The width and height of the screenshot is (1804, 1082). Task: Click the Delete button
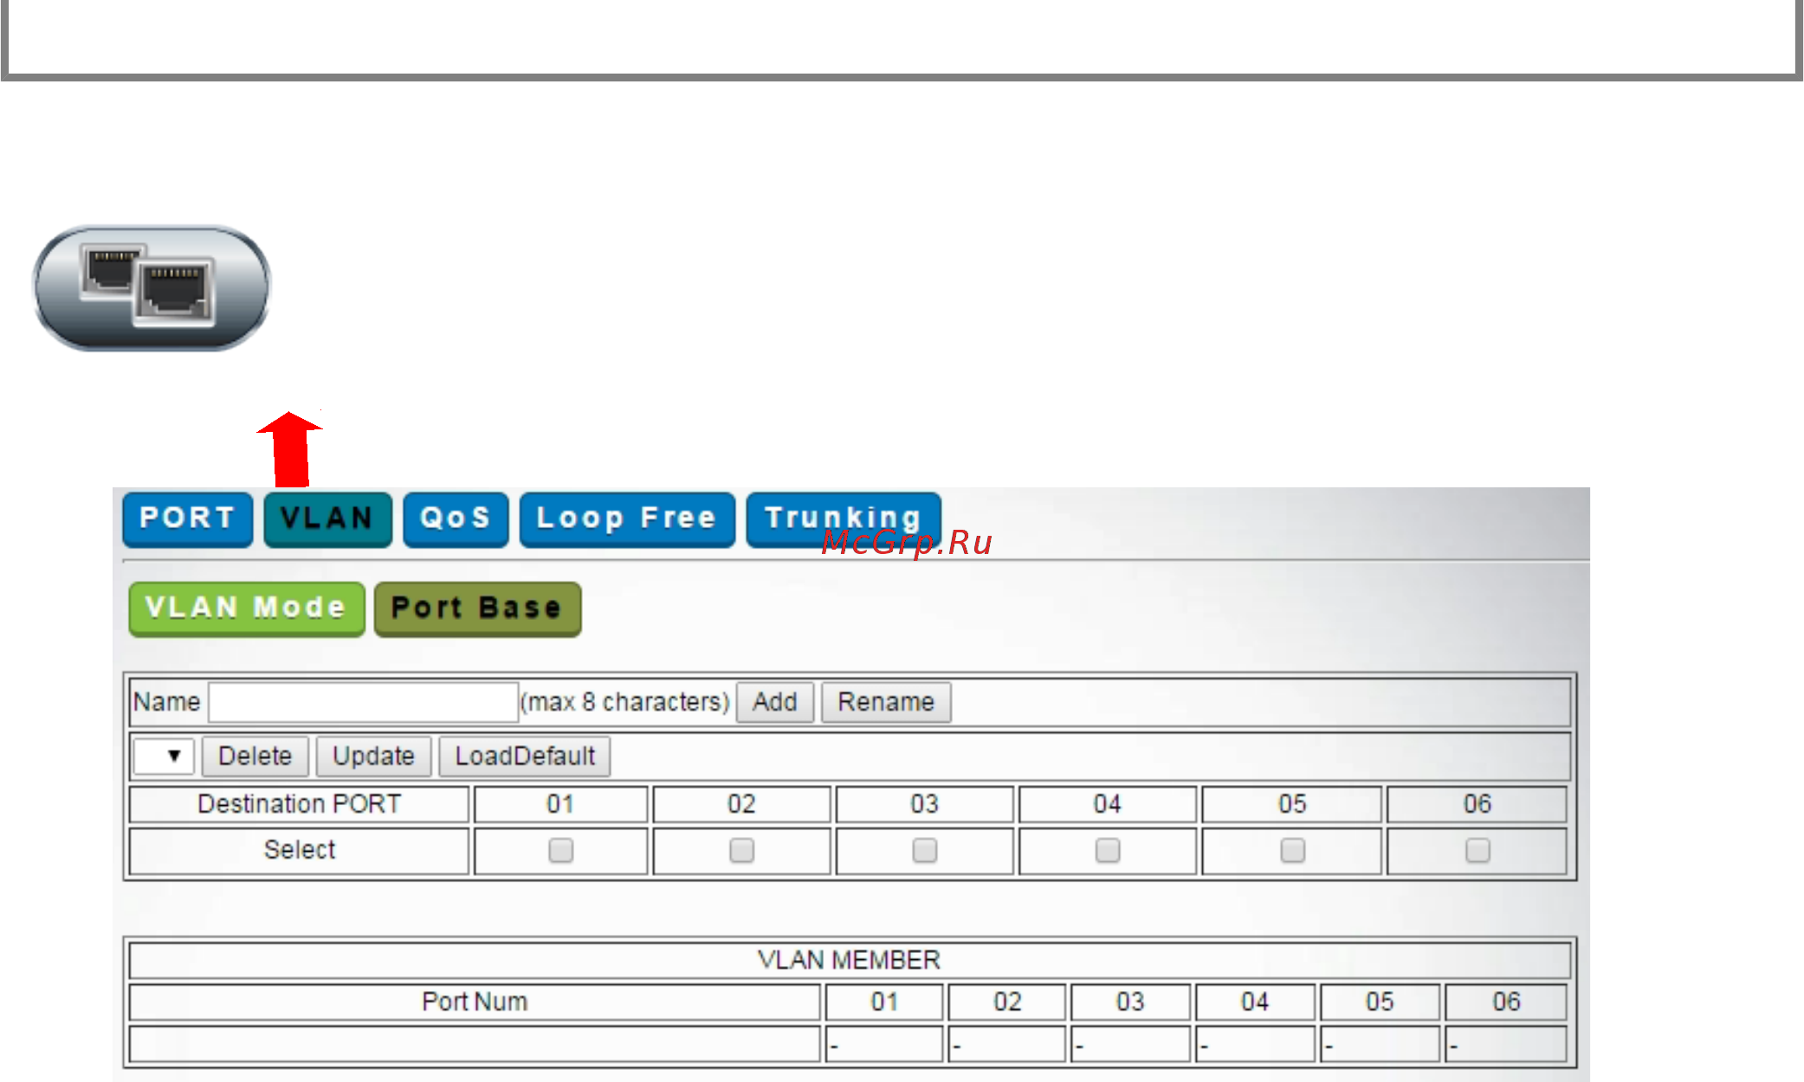255,757
